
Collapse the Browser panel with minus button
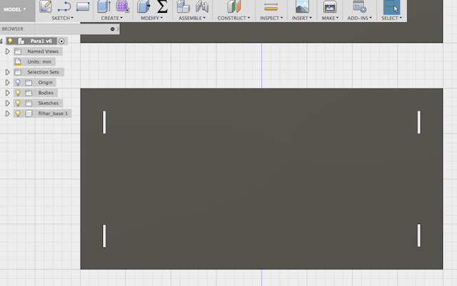(113, 29)
